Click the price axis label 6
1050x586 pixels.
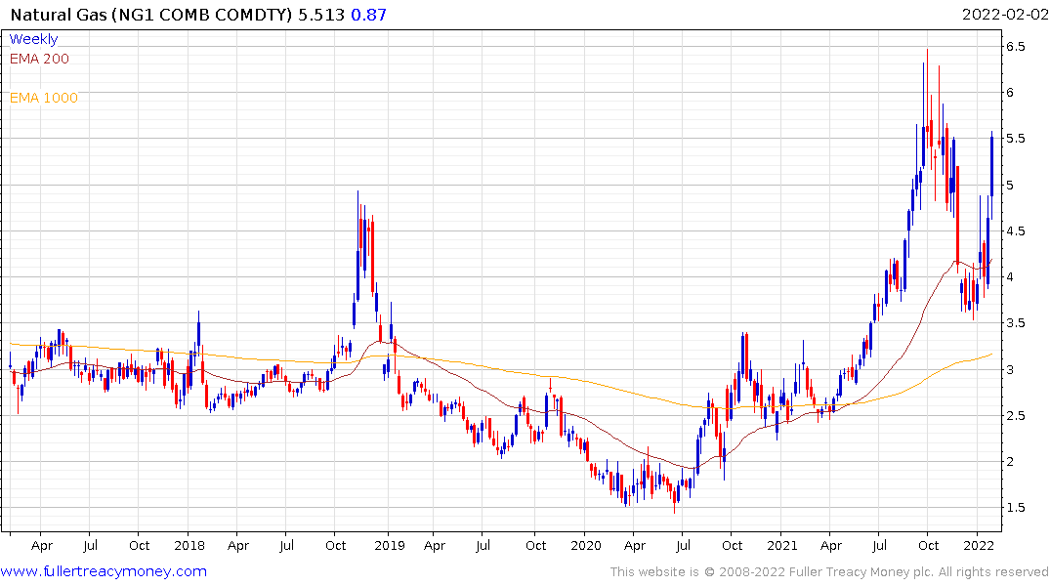pyautogui.click(x=1010, y=93)
